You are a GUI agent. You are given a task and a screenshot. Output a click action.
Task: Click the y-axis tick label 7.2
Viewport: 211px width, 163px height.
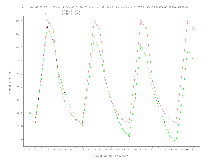pos(19,140)
